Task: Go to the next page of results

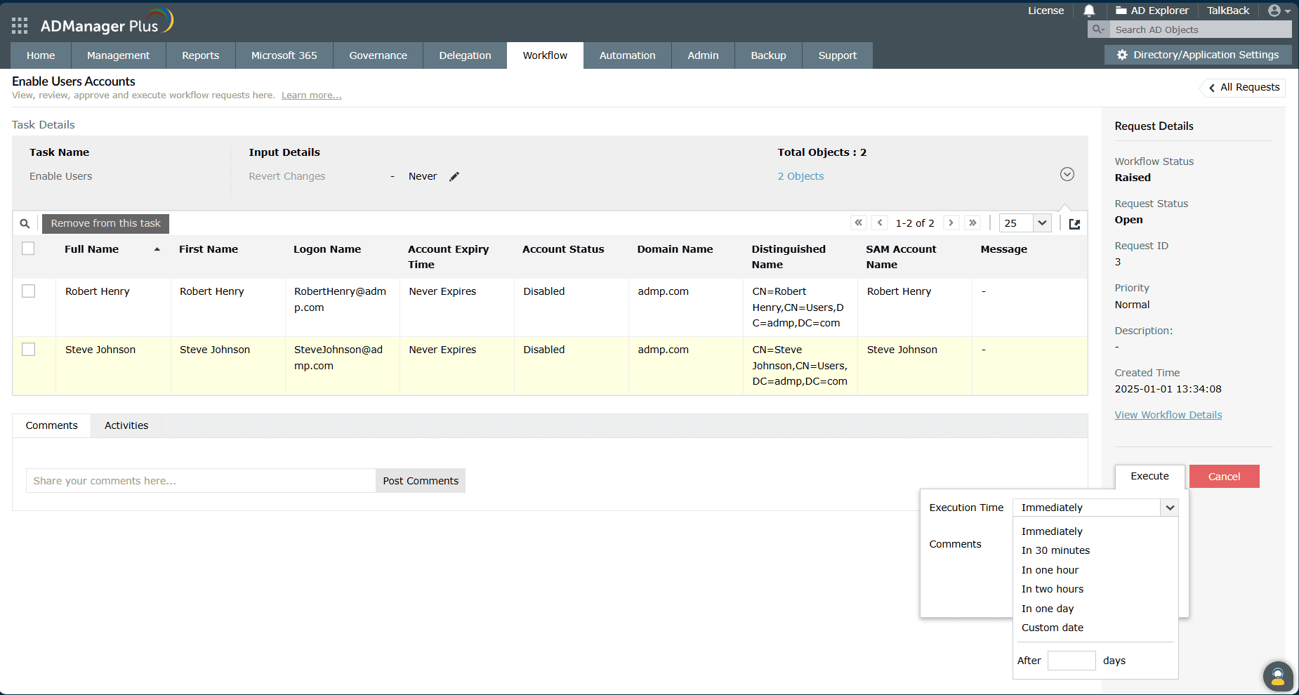Action: [951, 223]
